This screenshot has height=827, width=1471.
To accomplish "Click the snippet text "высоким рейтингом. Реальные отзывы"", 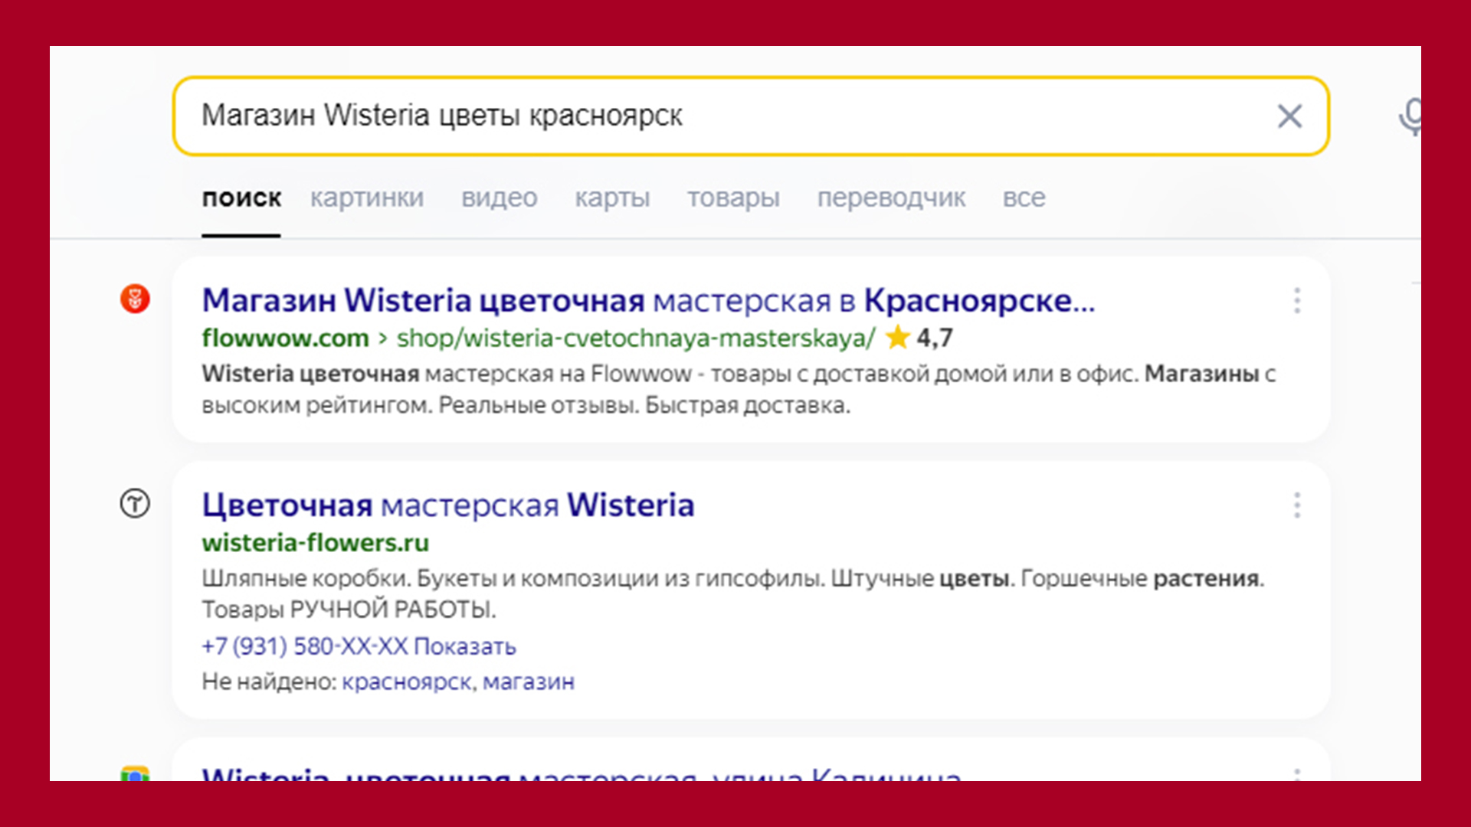I will coord(420,405).
